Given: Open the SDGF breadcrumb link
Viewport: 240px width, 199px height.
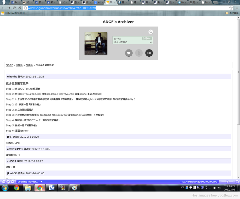Looking at the screenshot, I should [x=9, y=65].
